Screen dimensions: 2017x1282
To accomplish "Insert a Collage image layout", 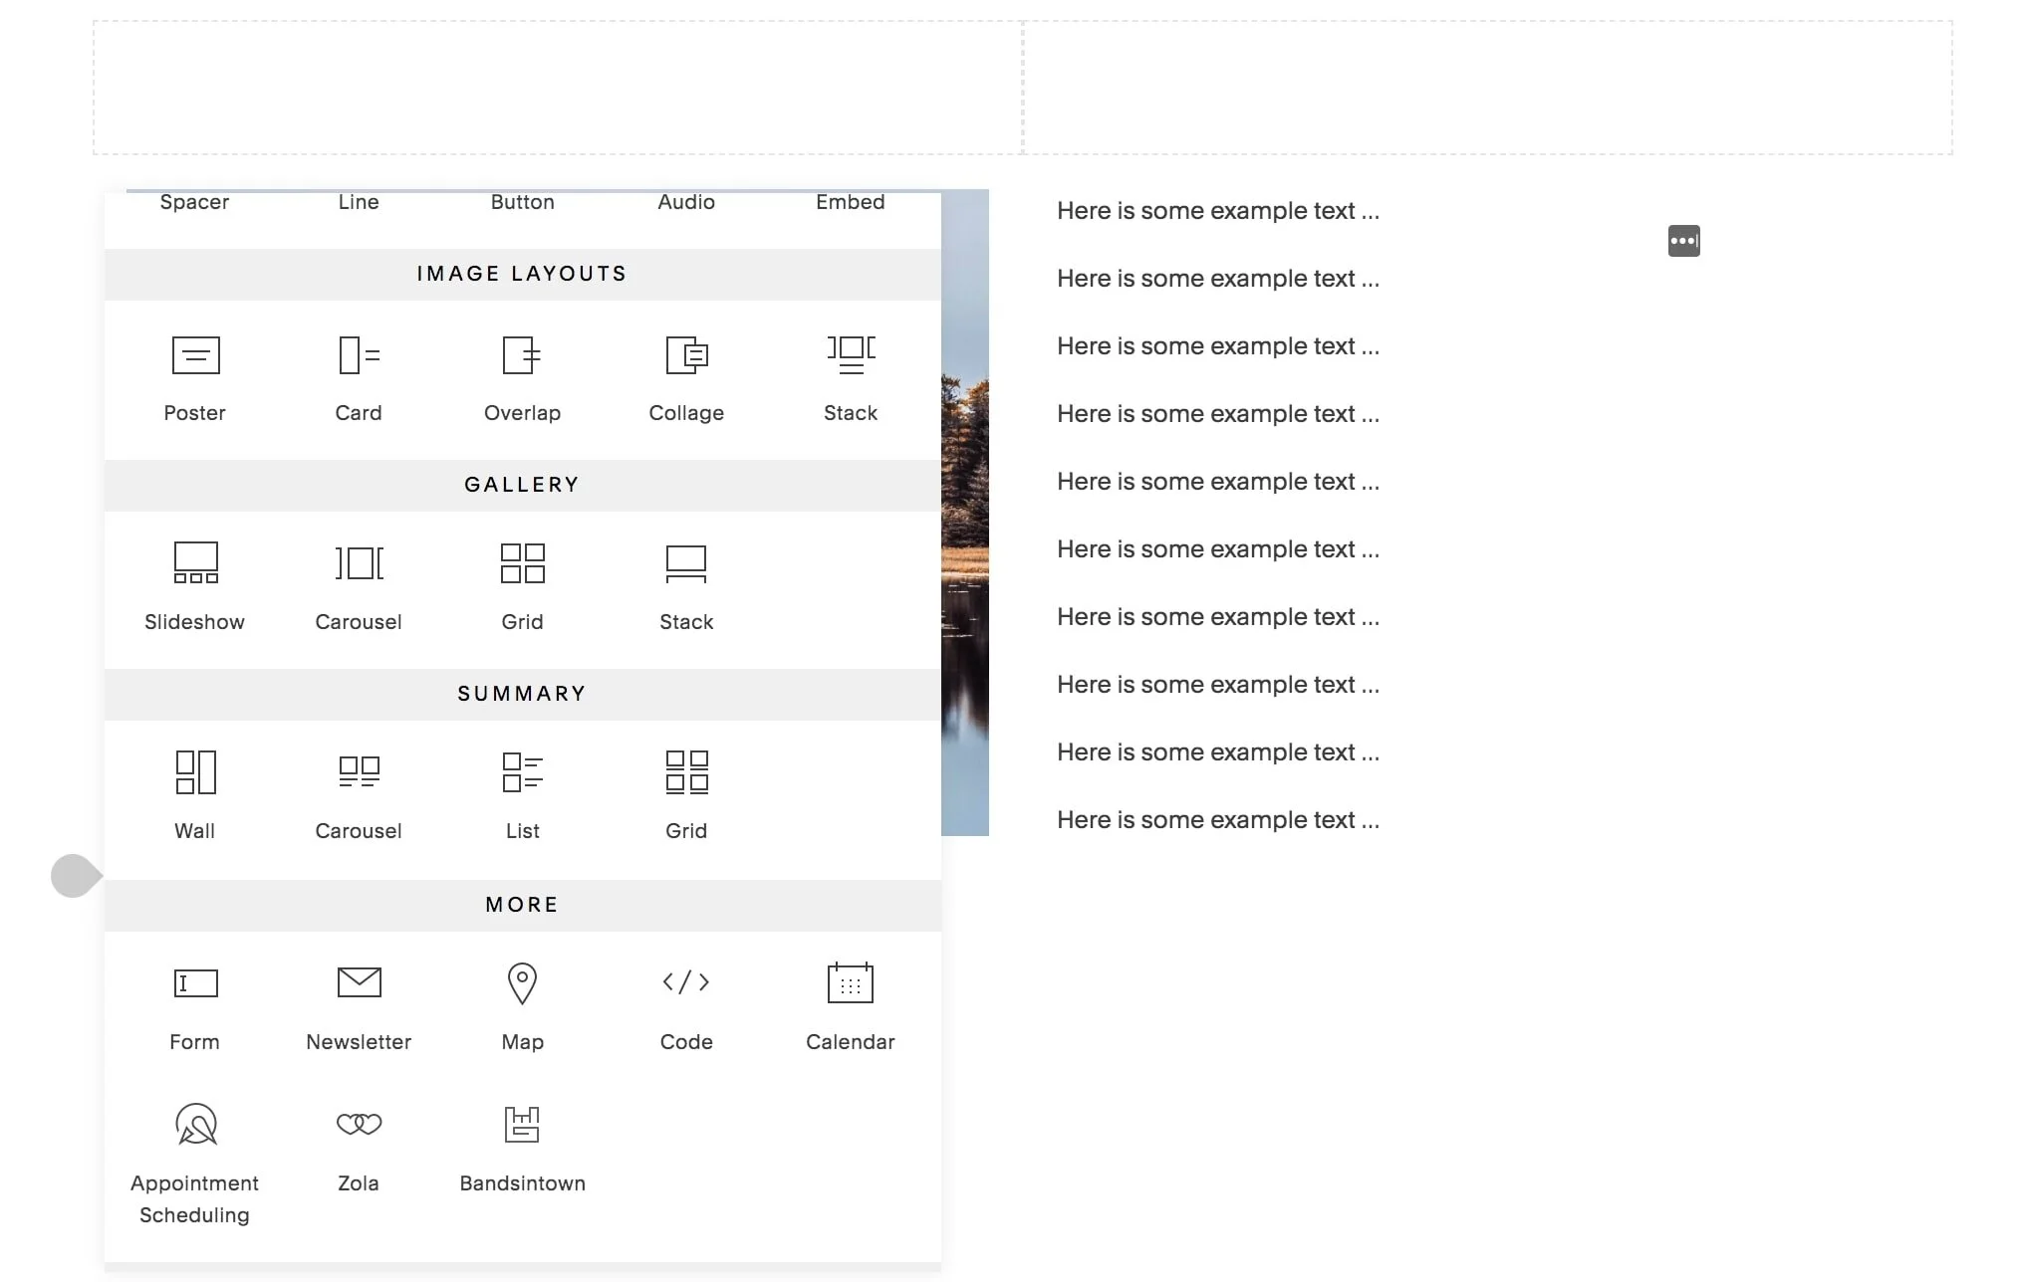I will [x=686, y=378].
